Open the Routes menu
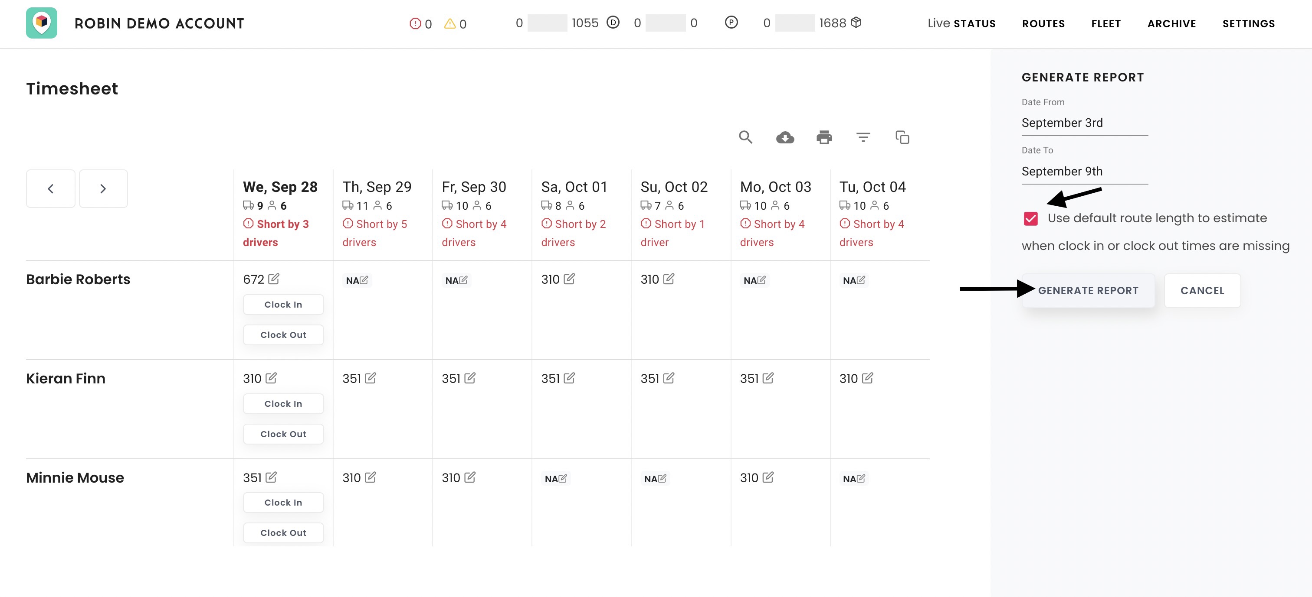This screenshot has width=1312, height=597. point(1043,23)
